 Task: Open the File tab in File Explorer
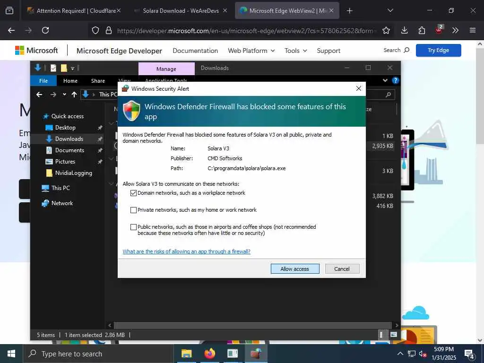click(x=43, y=80)
